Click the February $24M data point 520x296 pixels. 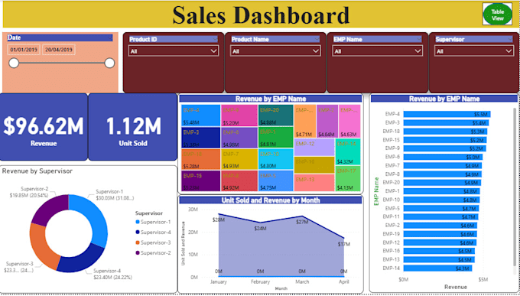click(x=260, y=223)
